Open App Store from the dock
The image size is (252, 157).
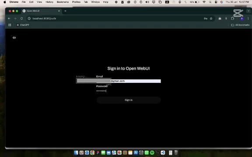[136, 153]
